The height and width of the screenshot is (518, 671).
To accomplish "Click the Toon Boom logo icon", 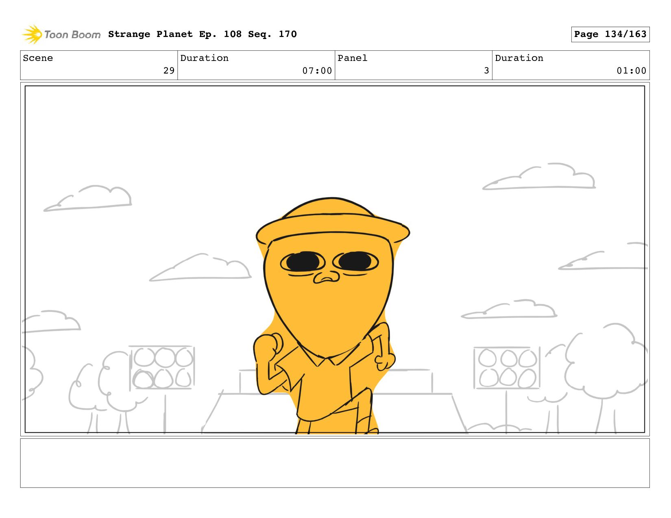I will [32, 34].
